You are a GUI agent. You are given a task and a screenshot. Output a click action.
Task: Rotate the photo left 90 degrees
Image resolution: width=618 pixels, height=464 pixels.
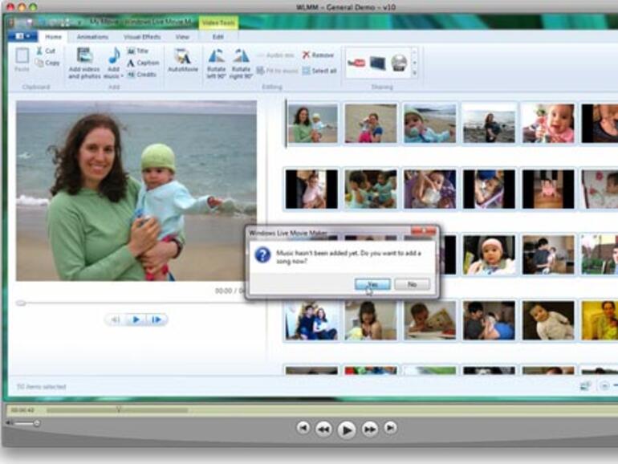217,63
